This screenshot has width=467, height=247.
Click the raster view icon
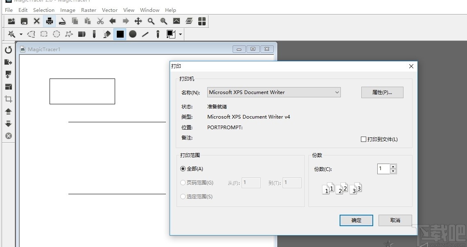(x=177, y=21)
